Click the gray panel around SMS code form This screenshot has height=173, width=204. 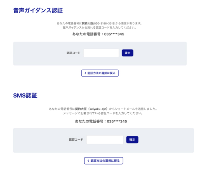104,140
